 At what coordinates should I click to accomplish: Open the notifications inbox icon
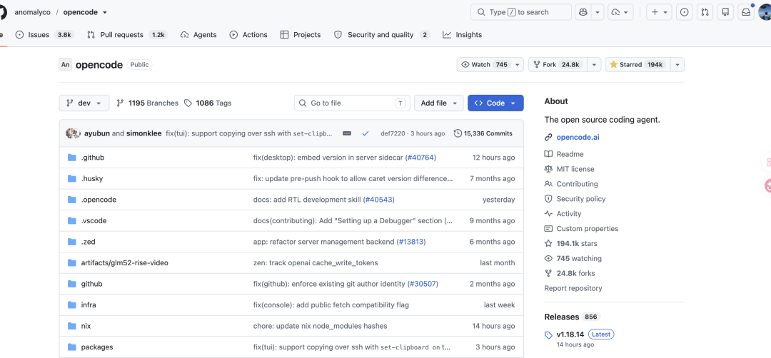(746, 12)
